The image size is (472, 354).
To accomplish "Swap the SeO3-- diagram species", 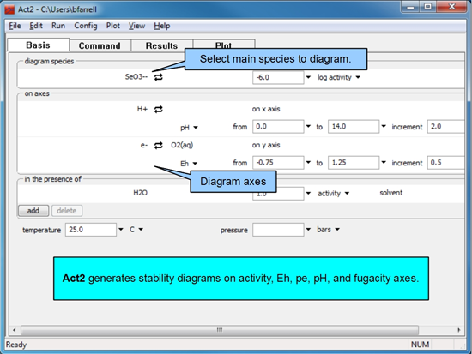I will [159, 77].
